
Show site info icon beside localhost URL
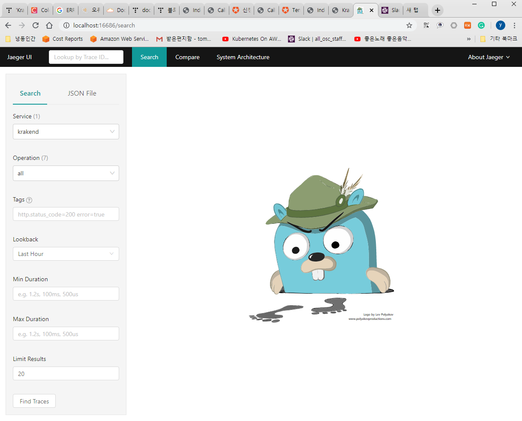click(x=66, y=25)
